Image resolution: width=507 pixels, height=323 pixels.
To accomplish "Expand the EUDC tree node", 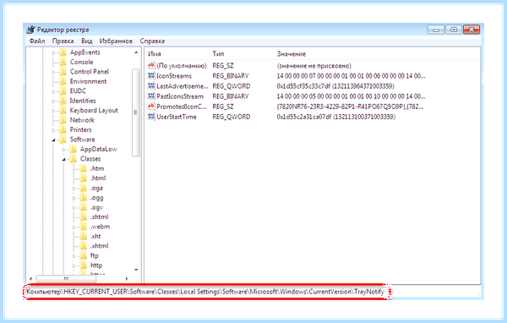I will (54, 91).
